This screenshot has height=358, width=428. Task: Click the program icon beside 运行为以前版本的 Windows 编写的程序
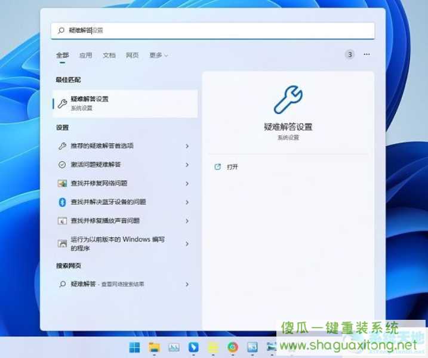click(x=62, y=243)
